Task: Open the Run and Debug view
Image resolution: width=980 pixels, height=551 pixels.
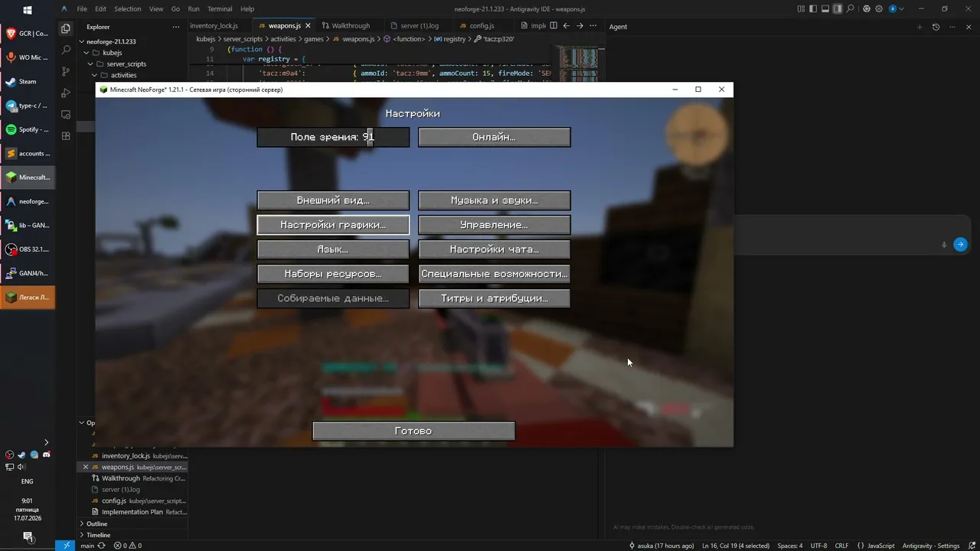Action: coord(66,93)
